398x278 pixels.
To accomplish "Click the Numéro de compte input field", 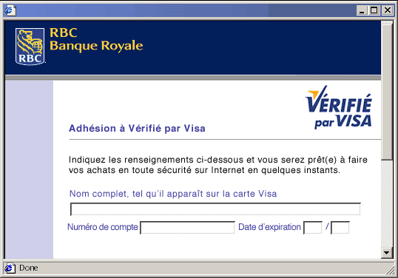I will coord(187,227).
